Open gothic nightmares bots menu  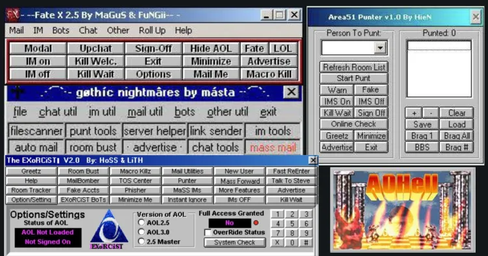(185, 112)
